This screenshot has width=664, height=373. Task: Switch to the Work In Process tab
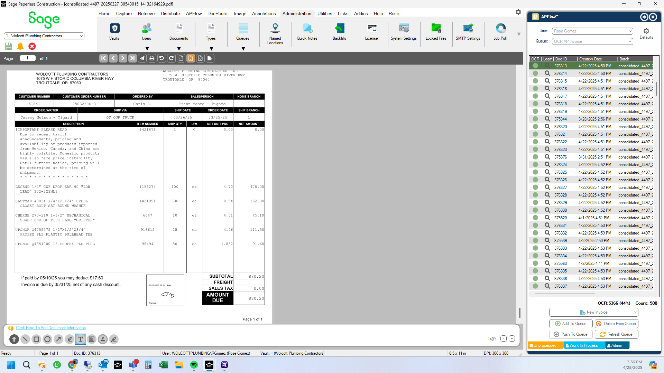pyautogui.click(x=584, y=345)
